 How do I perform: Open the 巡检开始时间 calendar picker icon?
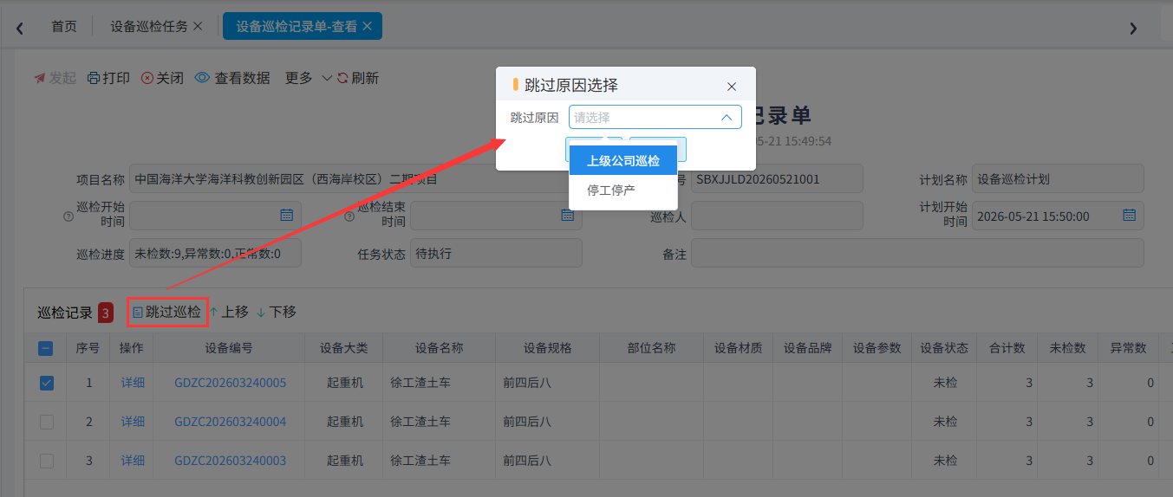click(x=287, y=215)
